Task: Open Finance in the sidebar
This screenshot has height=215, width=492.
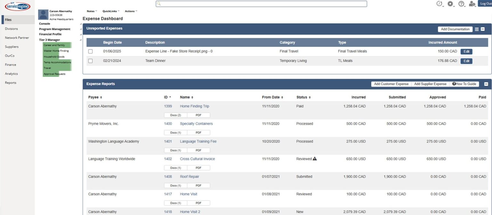Action: click(11, 64)
